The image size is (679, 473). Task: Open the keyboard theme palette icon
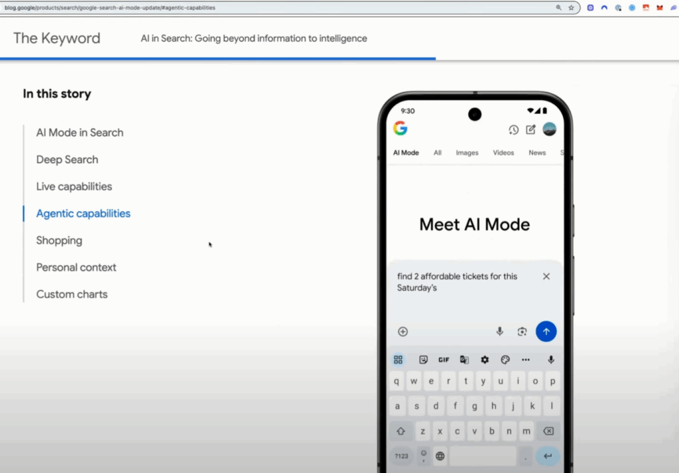point(505,360)
